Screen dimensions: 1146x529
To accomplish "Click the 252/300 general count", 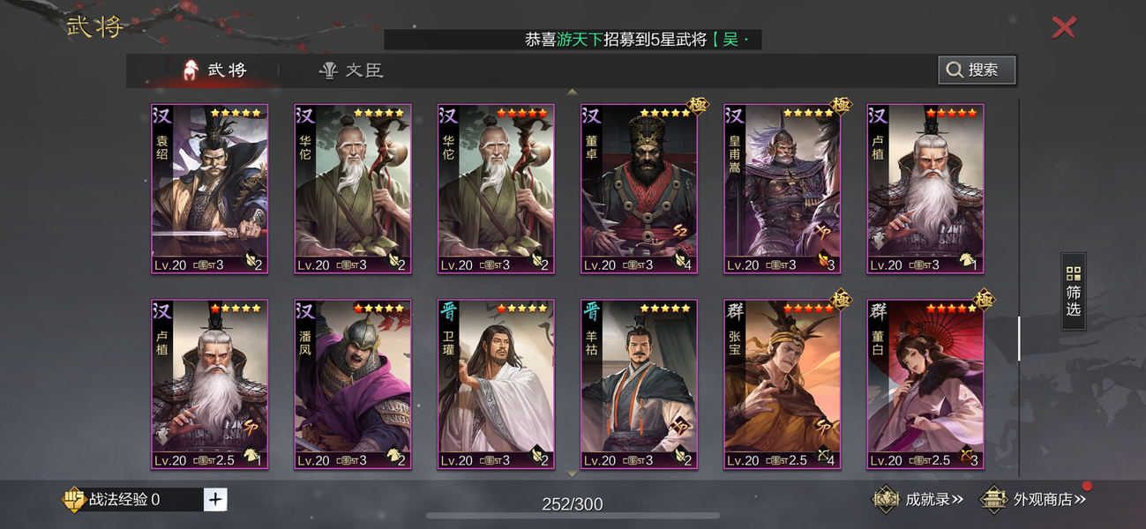I will pos(573,504).
